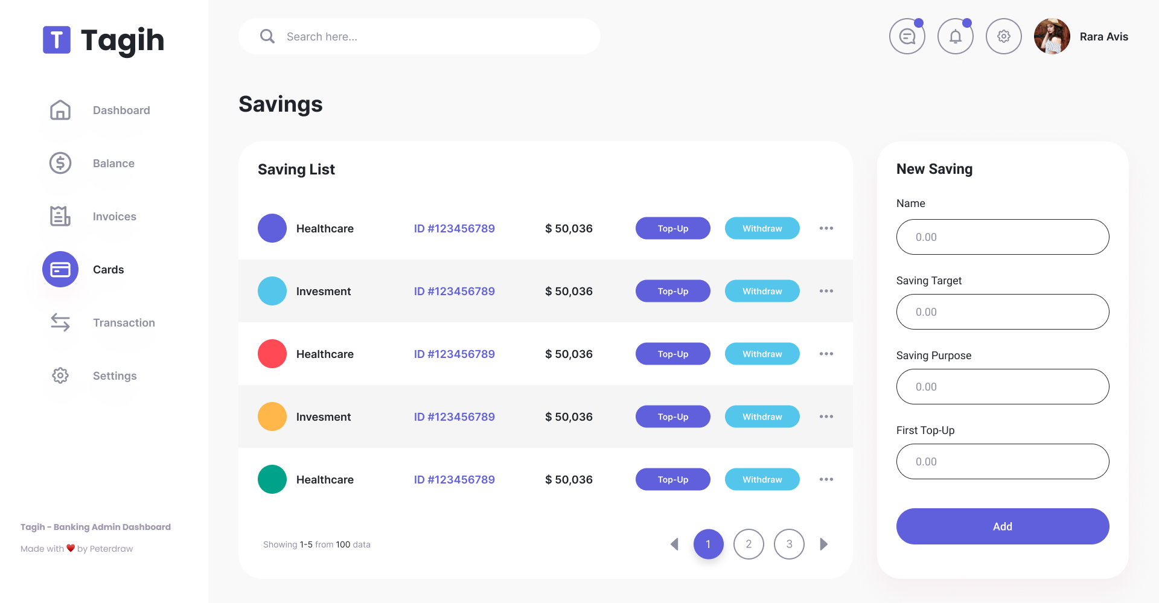The height and width of the screenshot is (603, 1159).
Task: Open the notification bell icon
Action: (955, 36)
